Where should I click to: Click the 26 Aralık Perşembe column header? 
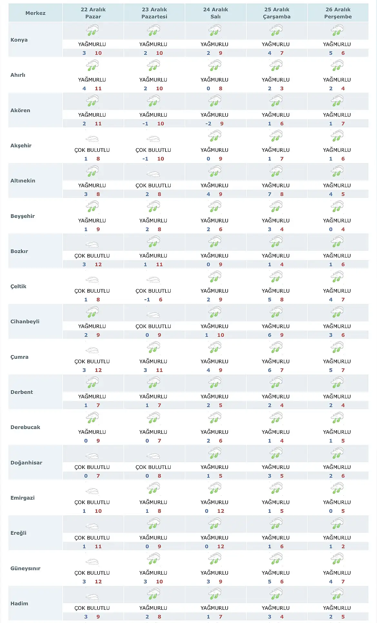[x=338, y=13]
